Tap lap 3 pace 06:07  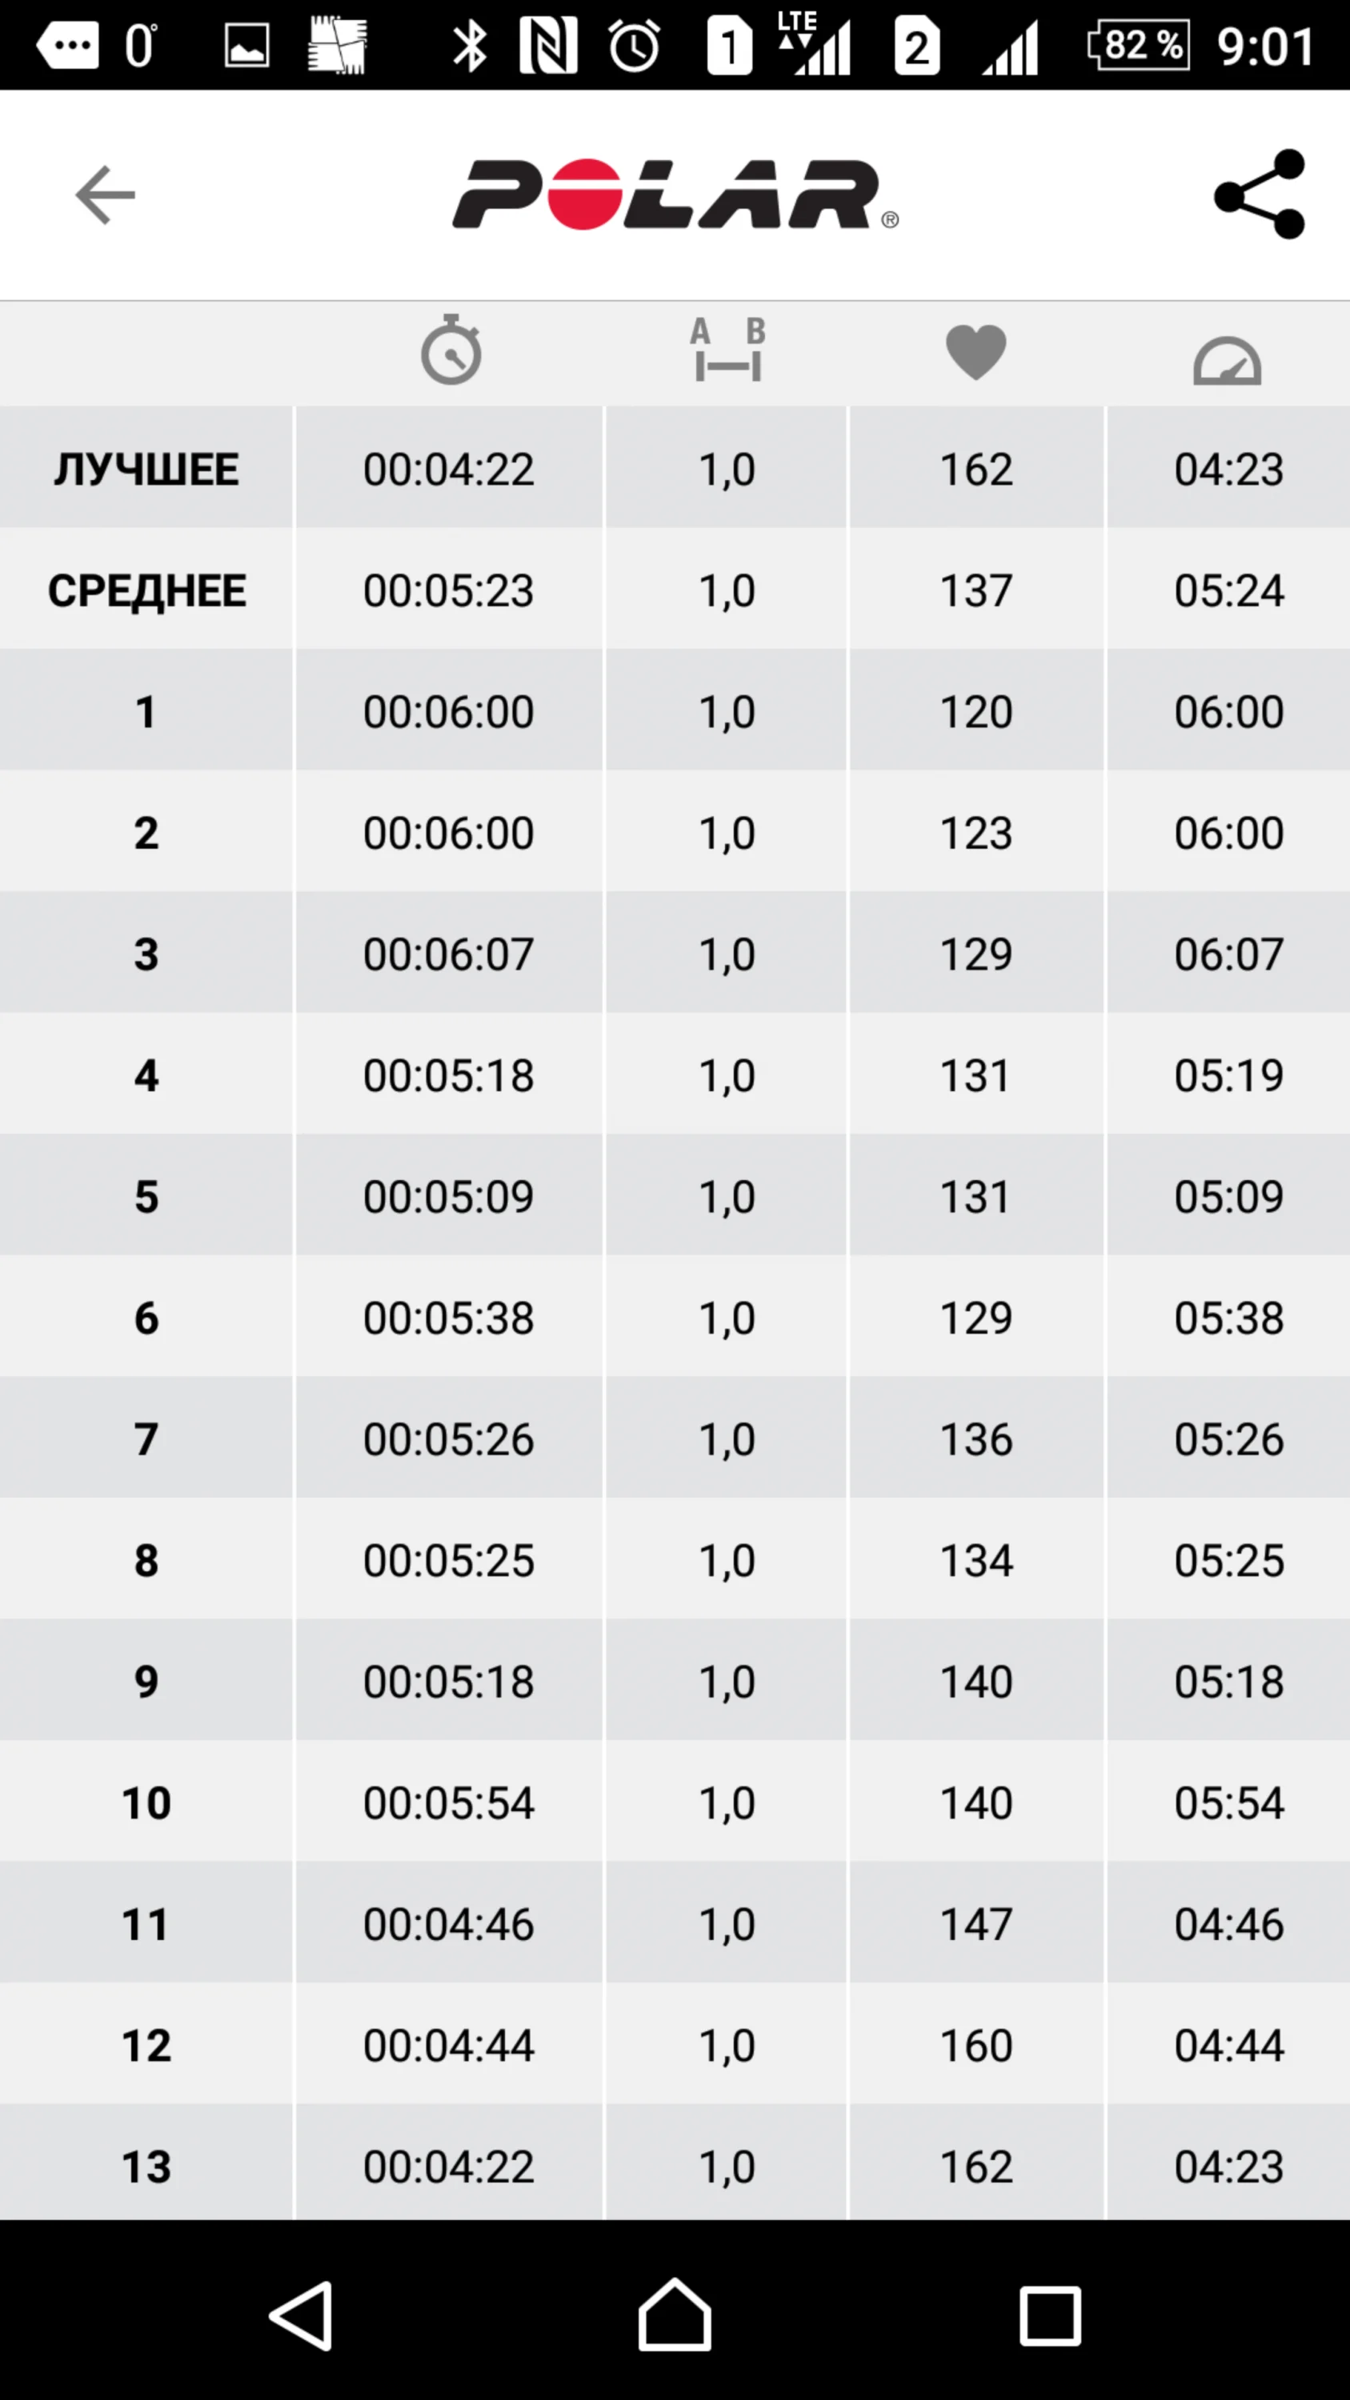pos(1228,954)
